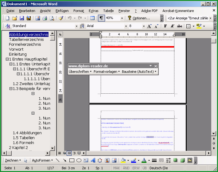The height and width of the screenshot is (172, 218).
Task: Click the Optionen... button
Action: coord(139,18)
